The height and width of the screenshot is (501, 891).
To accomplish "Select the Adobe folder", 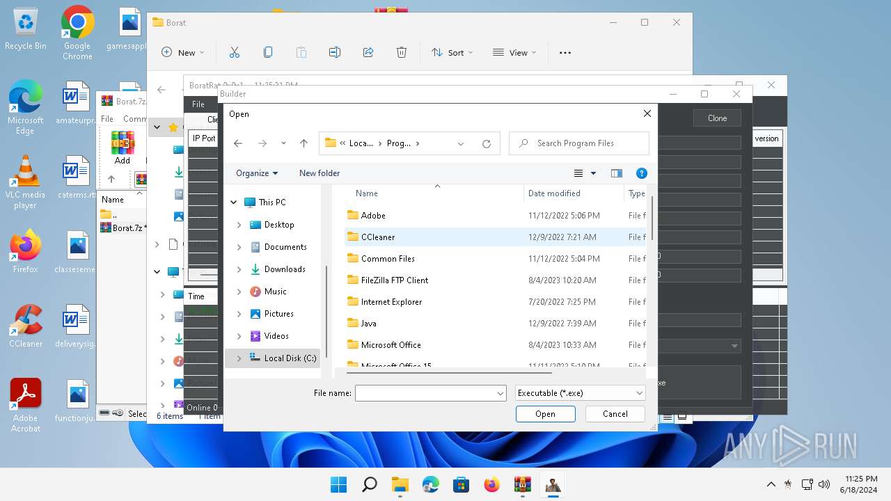I will tap(373, 216).
